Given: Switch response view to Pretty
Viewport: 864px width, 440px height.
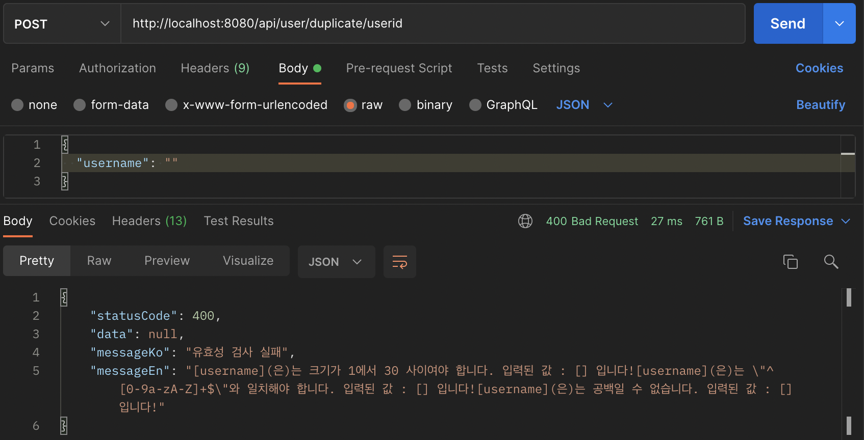Looking at the screenshot, I should coord(37,261).
